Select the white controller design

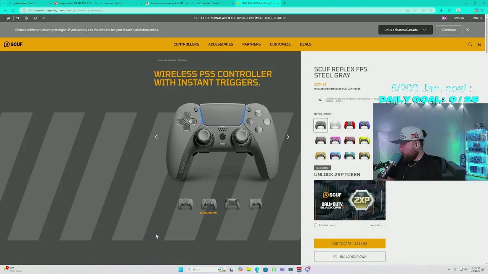(335, 125)
